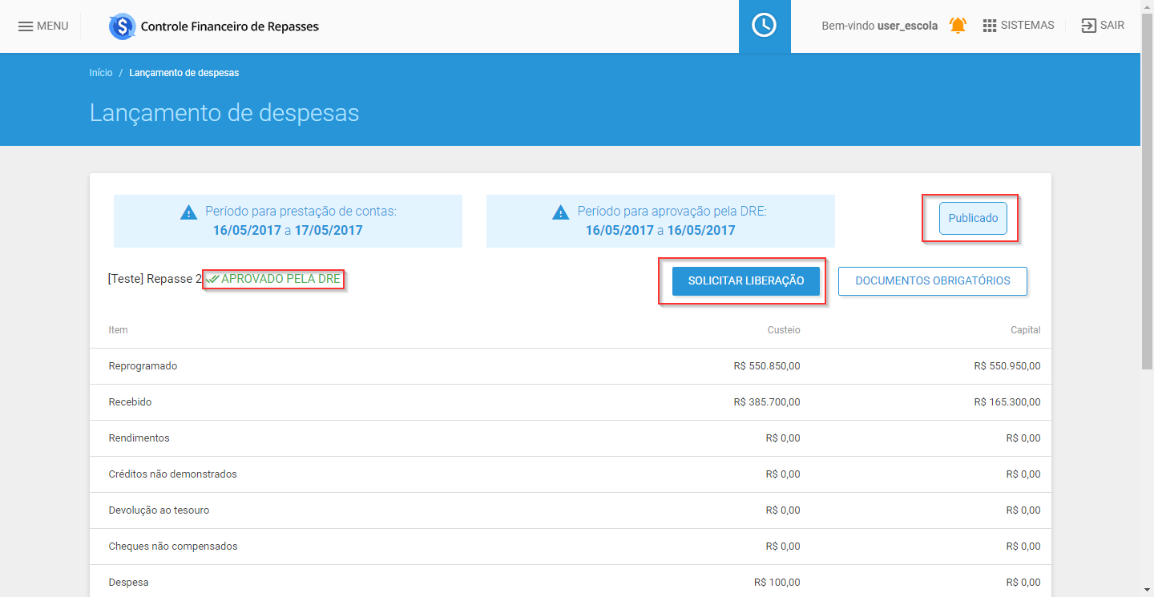Click the Custeio column header

pos(784,330)
